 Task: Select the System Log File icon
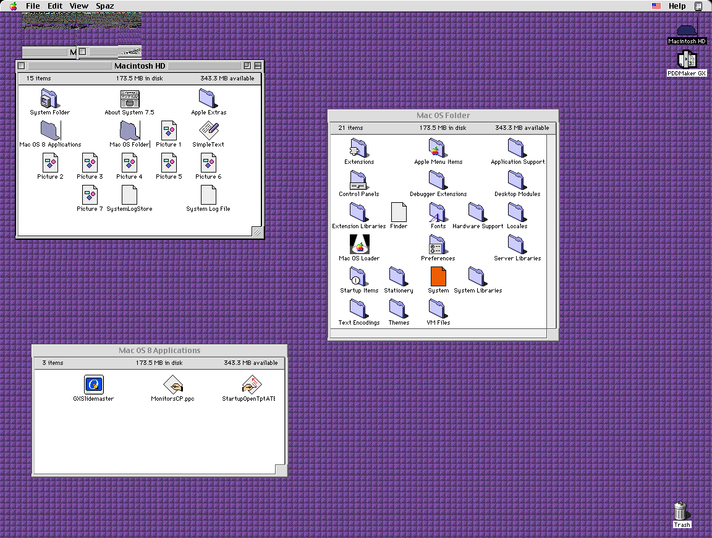[x=208, y=195]
